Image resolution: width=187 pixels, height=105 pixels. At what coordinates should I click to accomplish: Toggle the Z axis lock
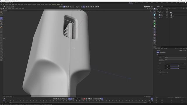pos(11,7)
